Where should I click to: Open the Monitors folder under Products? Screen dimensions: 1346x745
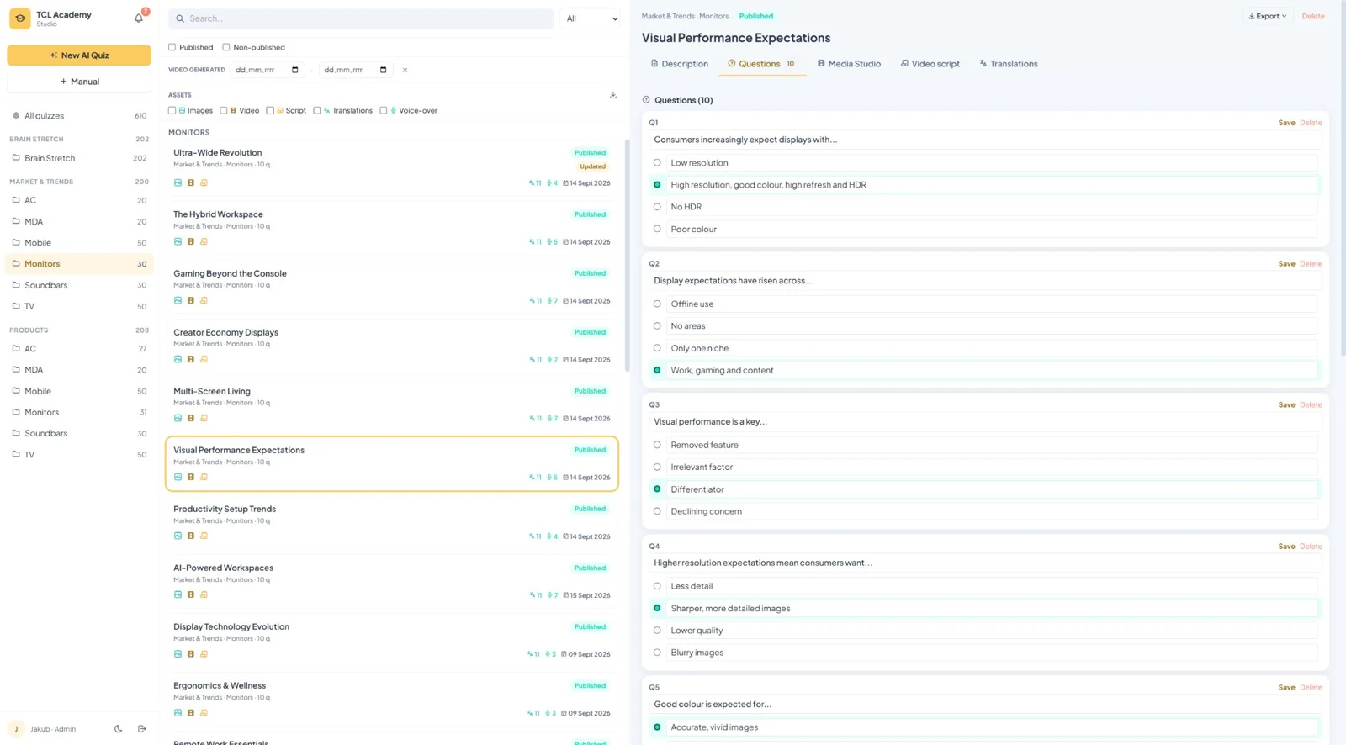(x=79, y=412)
